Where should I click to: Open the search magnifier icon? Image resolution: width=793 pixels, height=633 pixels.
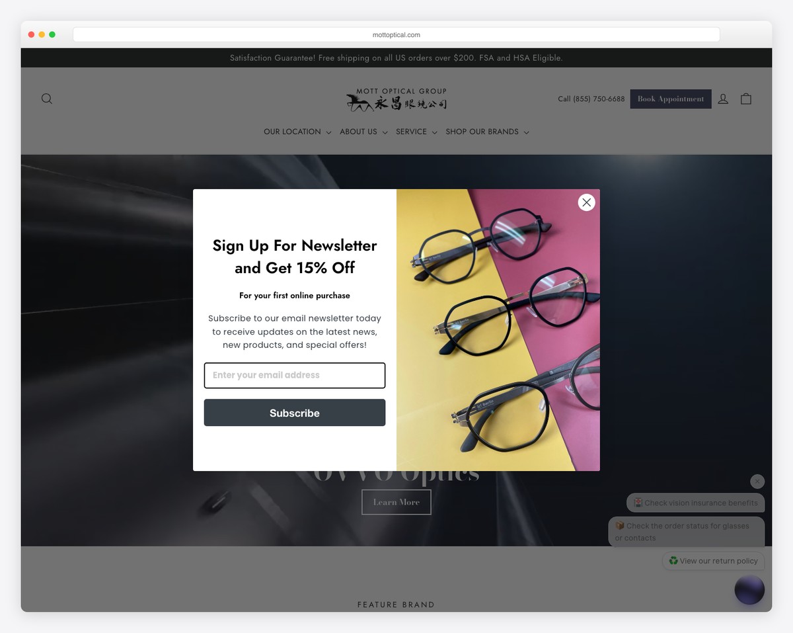(x=46, y=98)
